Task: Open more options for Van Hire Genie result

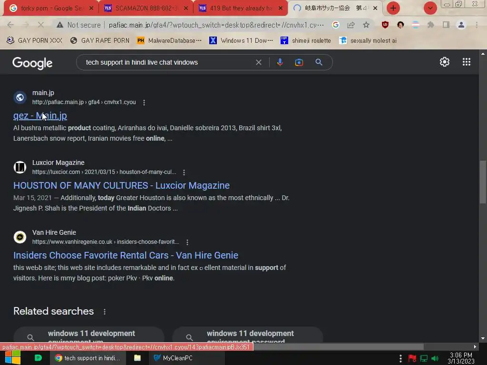Action: coord(187,242)
